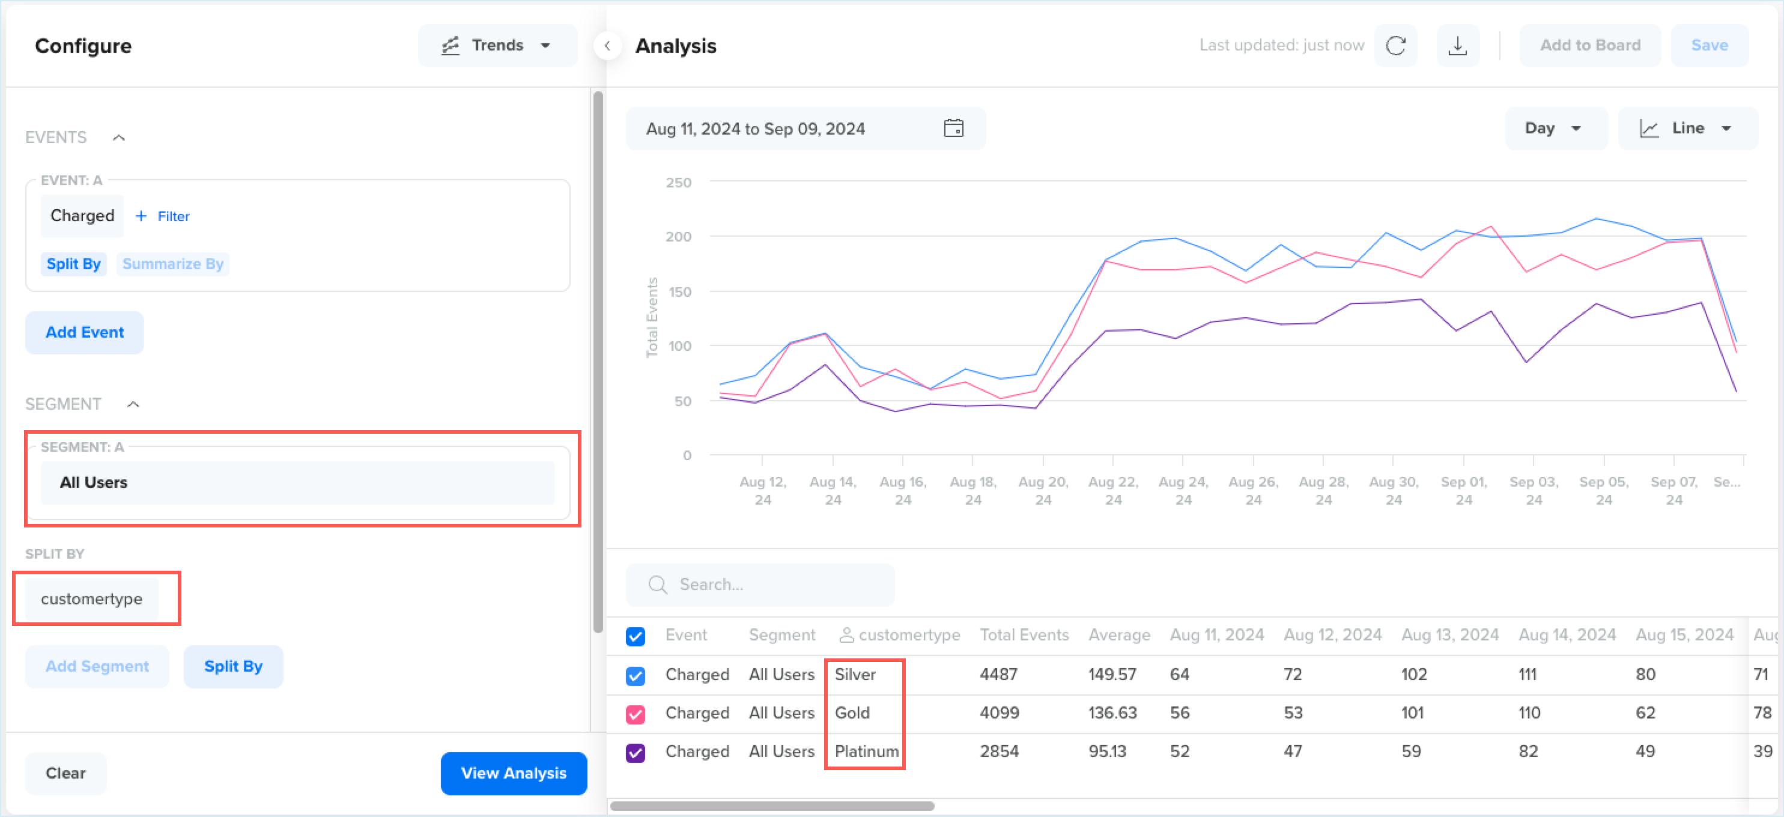1784x817 pixels.
Task: Click the plus Filter icon
Action: pyautogui.click(x=141, y=216)
